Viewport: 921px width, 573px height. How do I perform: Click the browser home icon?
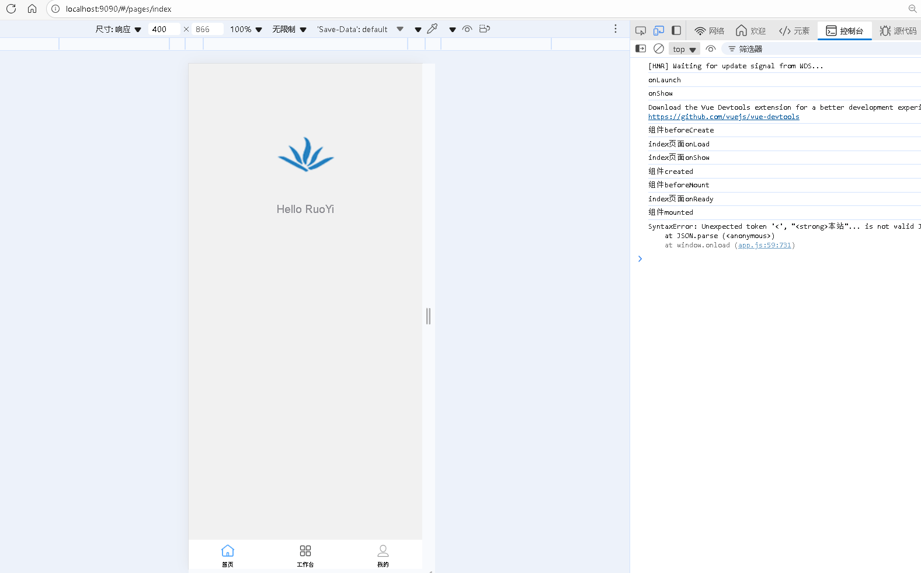point(32,9)
